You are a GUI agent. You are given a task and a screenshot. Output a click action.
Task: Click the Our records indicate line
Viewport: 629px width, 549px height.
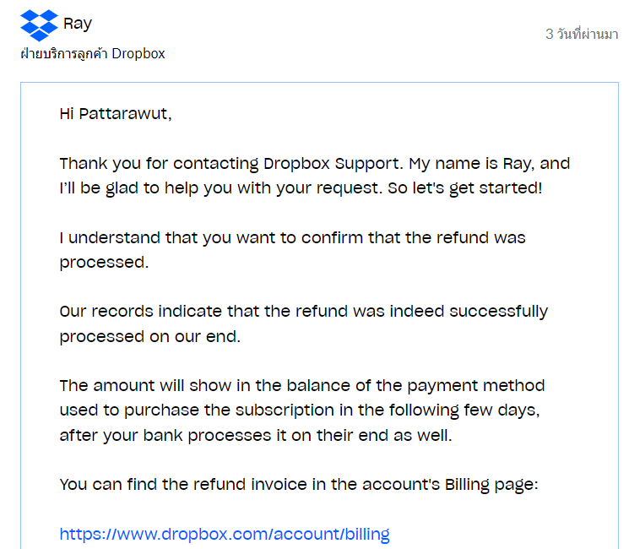[x=304, y=312]
